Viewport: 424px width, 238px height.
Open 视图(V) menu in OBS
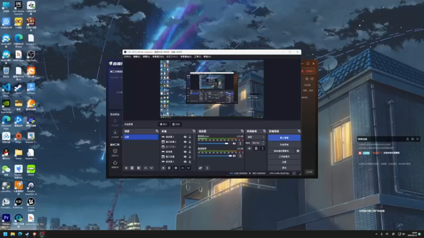click(146, 57)
